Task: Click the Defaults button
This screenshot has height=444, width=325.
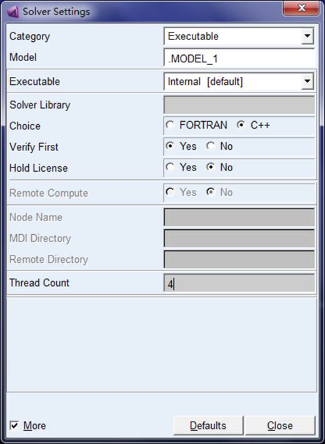Action: tap(208, 425)
